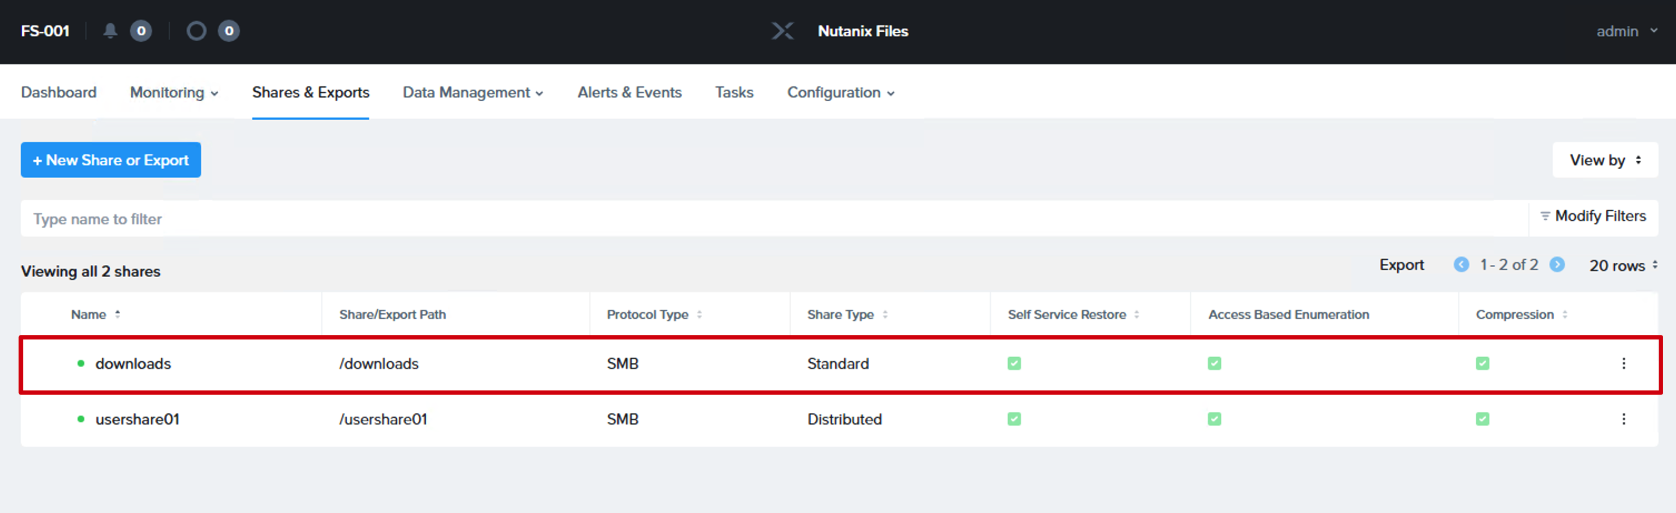The image size is (1676, 513).
Task: Click the Modify Filters icon
Action: (x=1545, y=216)
